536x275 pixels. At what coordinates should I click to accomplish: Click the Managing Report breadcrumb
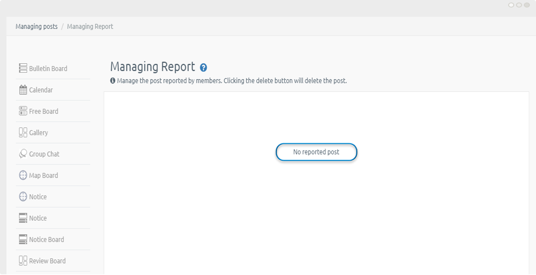tap(90, 26)
